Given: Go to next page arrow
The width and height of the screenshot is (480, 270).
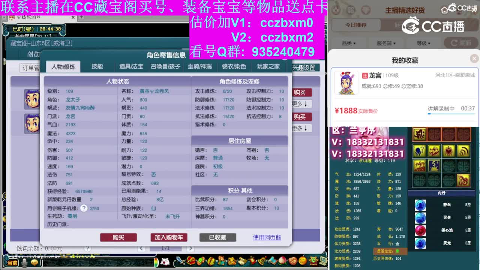Looking at the screenshot, I should coord(190,248).
